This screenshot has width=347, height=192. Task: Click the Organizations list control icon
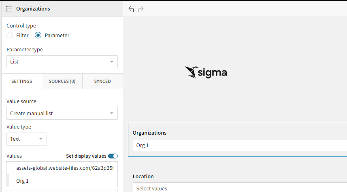click(9, 8)
